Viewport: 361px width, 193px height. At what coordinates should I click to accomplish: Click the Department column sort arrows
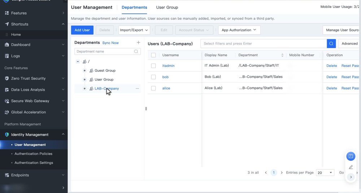pyautogui.click(x=282, y=55)
